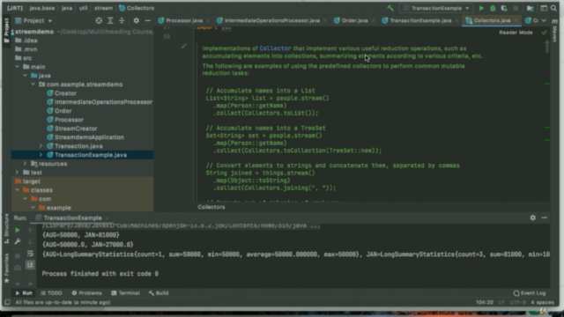The width and height of the screenshot is (564, 317).
Task: Open the Project view dropdown
Action: (33, 20)
